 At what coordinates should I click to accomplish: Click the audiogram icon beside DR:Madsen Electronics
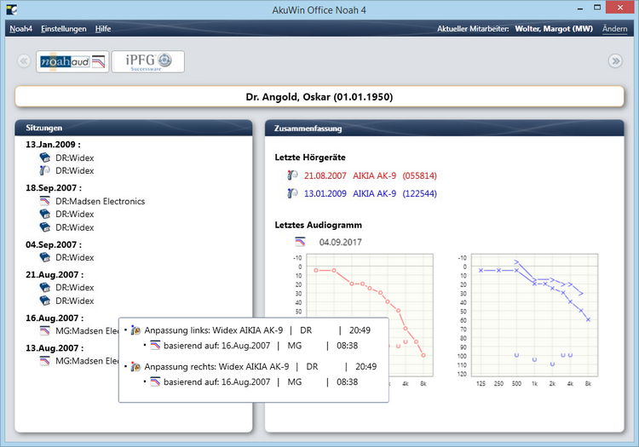coord(45,202)
